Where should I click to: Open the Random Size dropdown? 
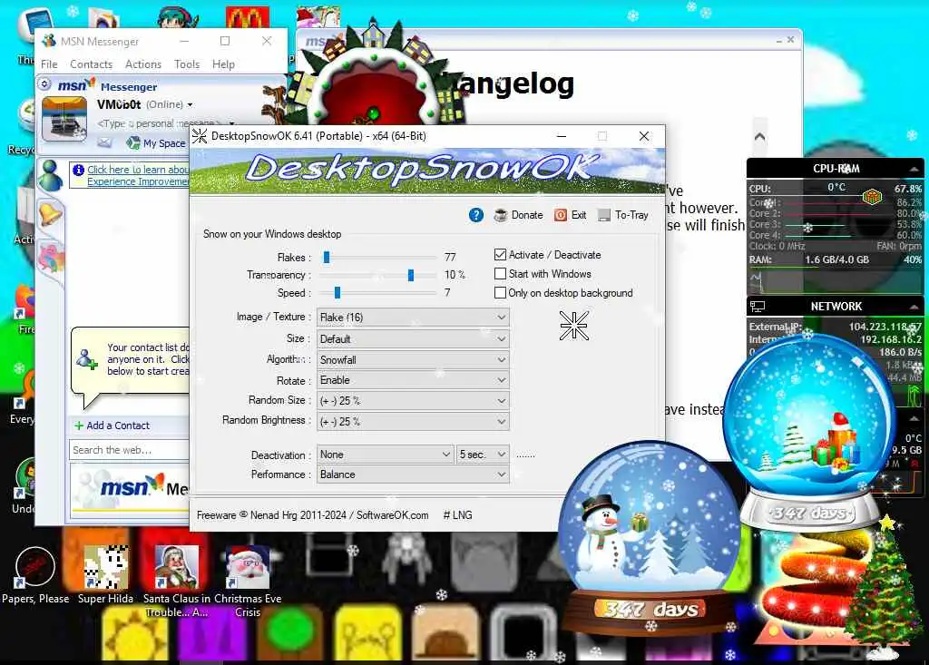(x=413, y=401)
